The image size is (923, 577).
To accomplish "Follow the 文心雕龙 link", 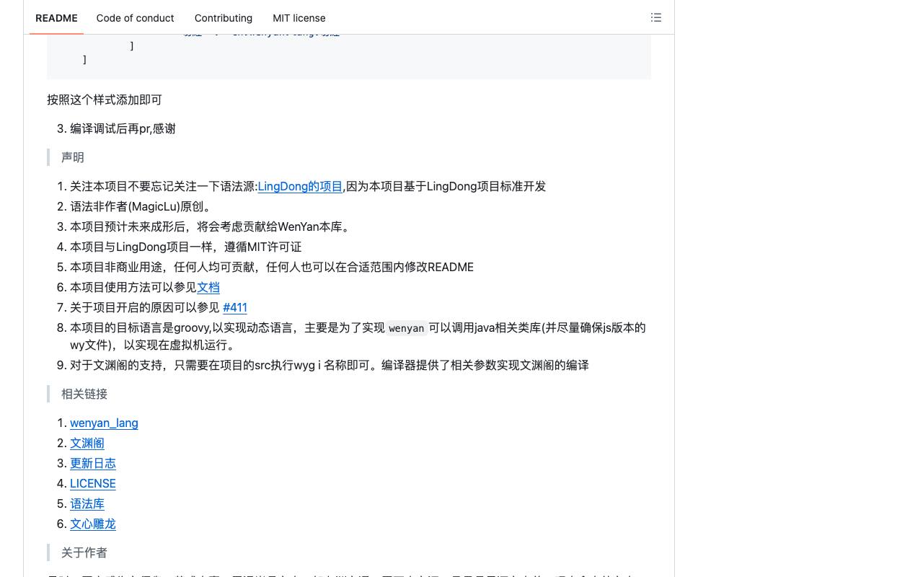I will pos(93,524).
